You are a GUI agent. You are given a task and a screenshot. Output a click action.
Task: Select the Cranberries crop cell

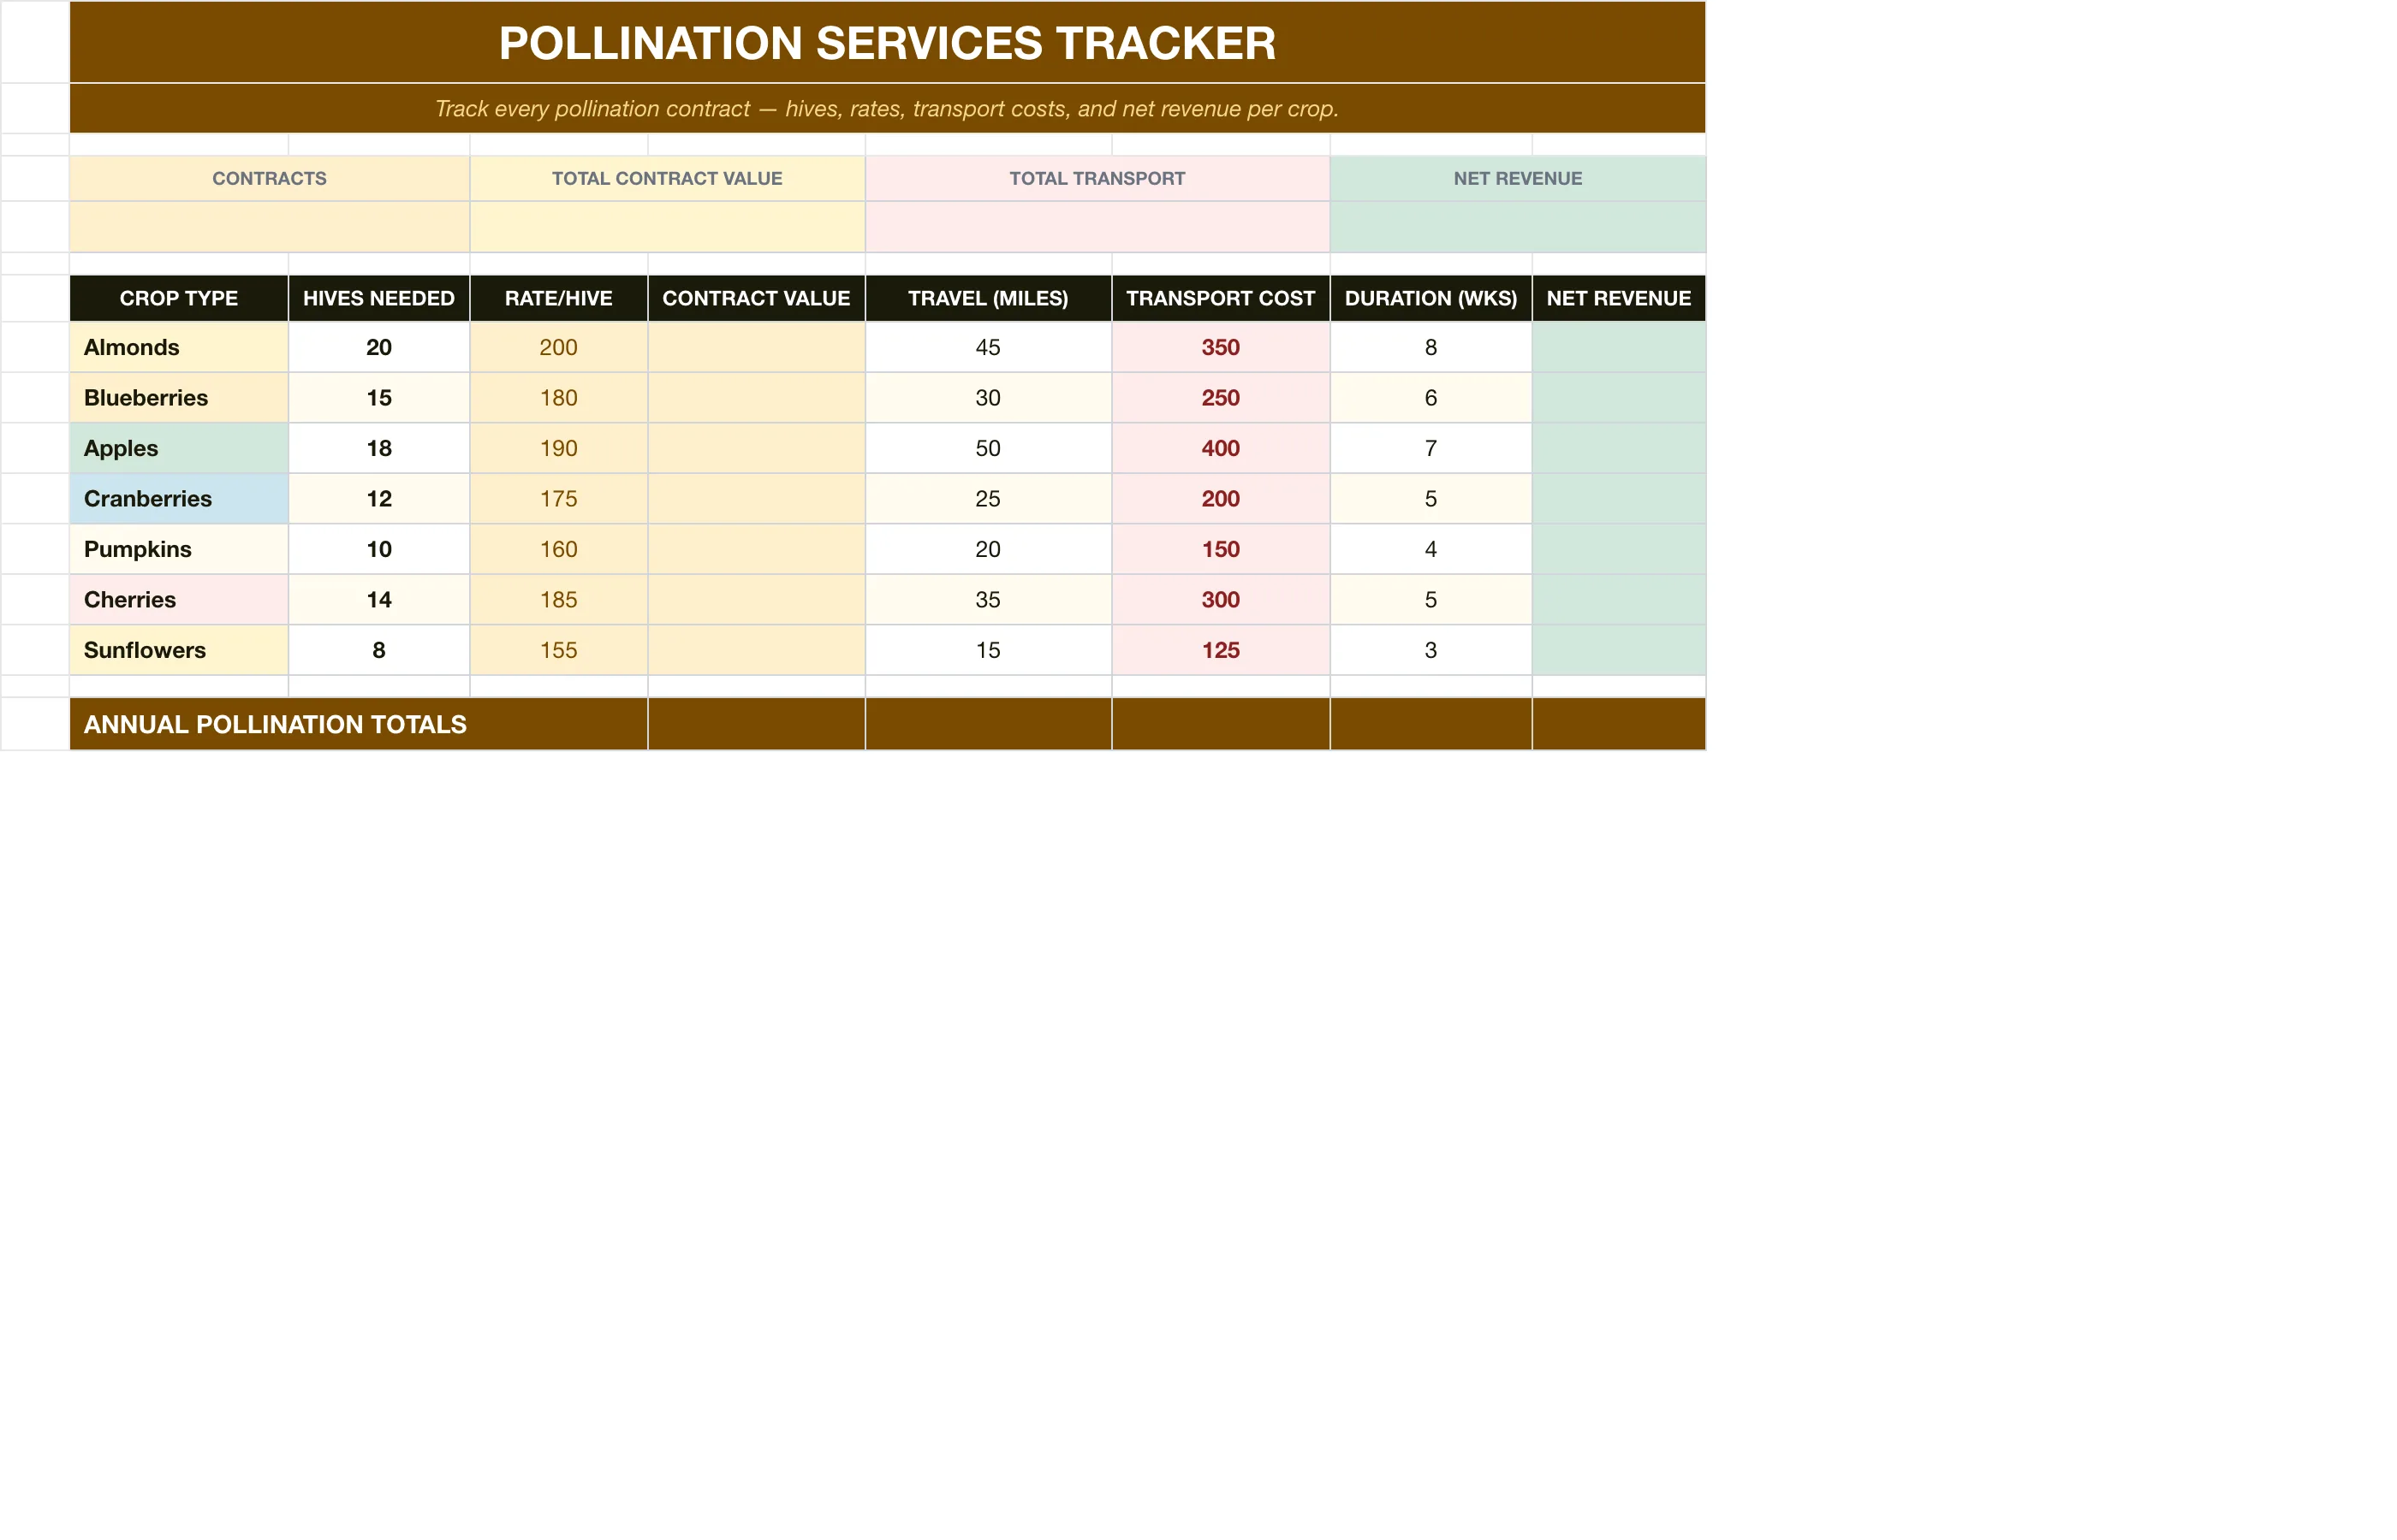click(x=179, y=499)
